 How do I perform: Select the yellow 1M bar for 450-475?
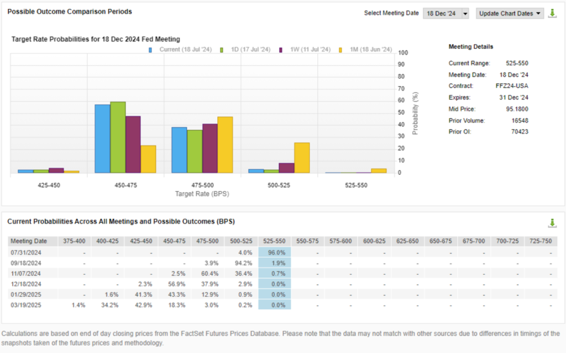[x=148, y=159]
